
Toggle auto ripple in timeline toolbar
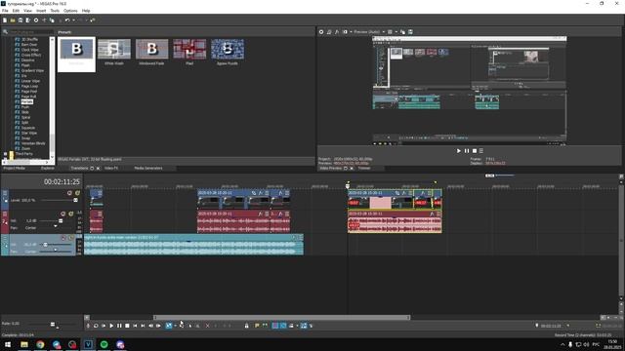291,326
